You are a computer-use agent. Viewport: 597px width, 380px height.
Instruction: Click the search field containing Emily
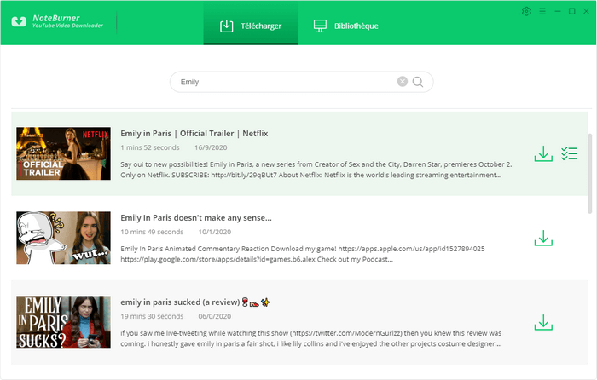coord(302,82)
